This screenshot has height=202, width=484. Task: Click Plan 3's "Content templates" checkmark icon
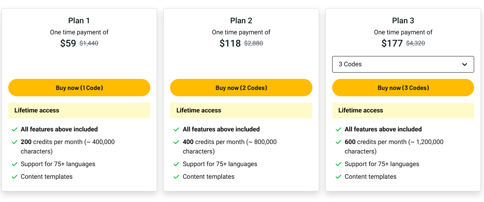[x=338, y=177]
